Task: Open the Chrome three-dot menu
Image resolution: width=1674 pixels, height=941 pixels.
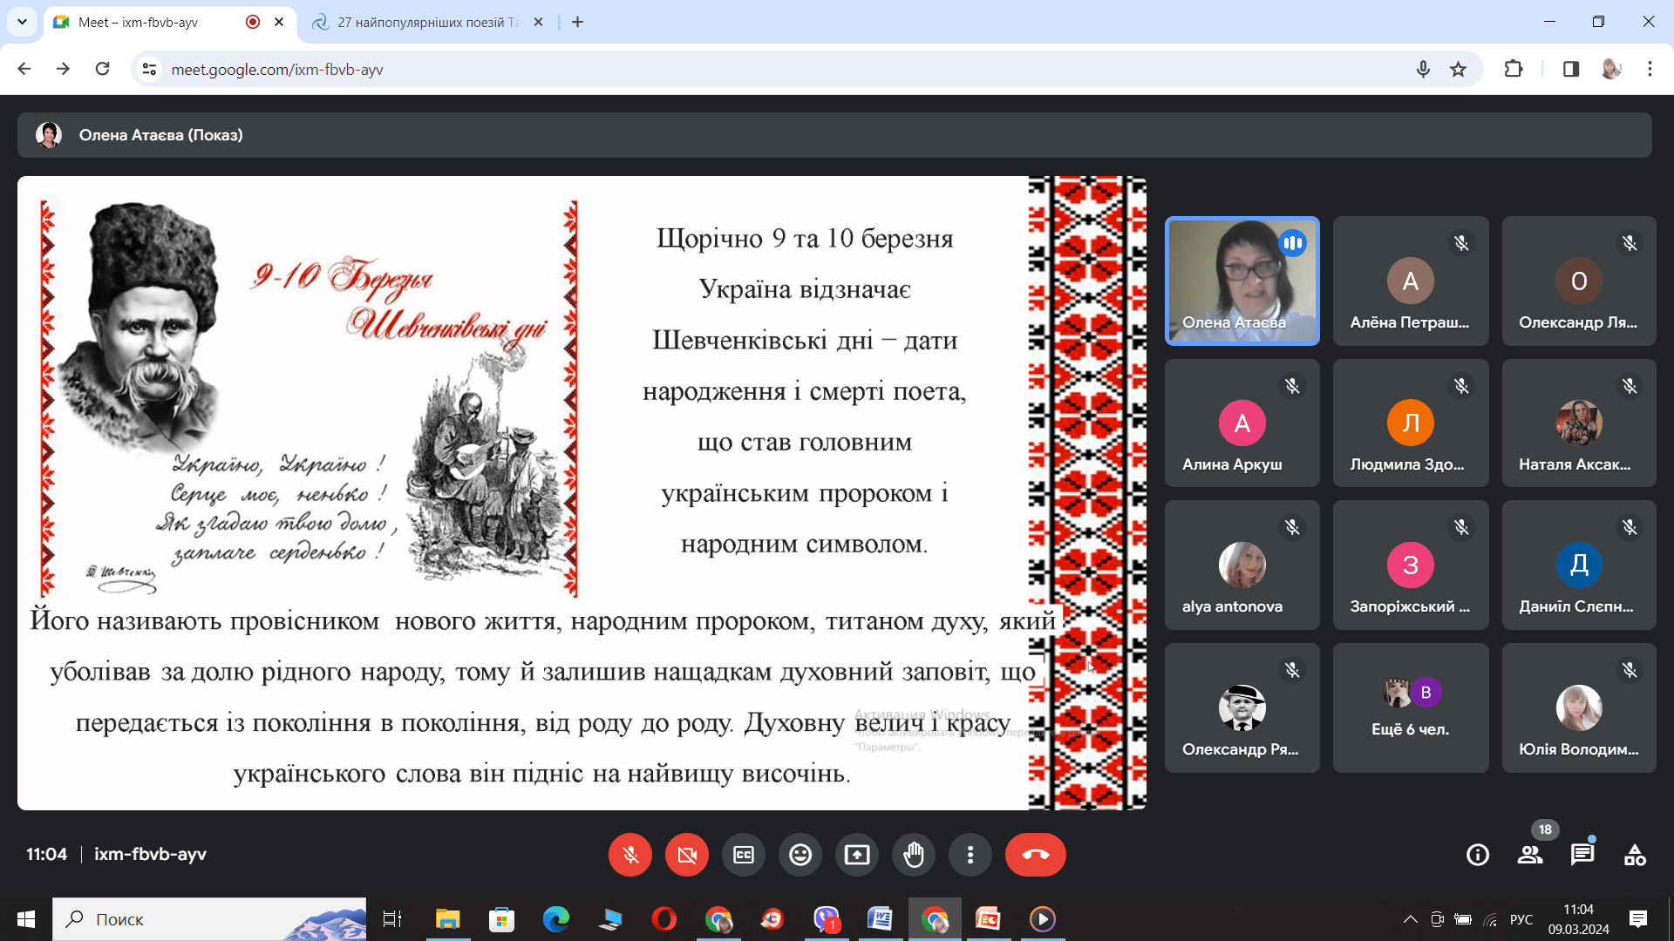Action: [1650, 69]
